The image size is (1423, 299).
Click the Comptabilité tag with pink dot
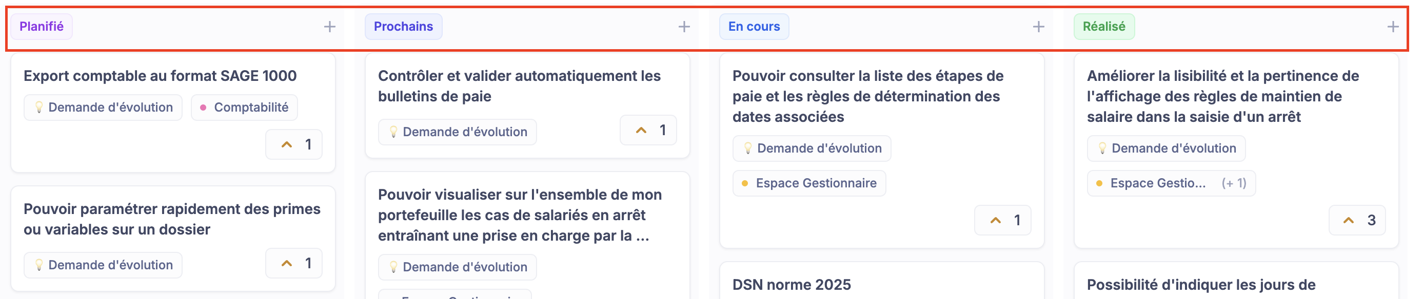pos(244,108)
